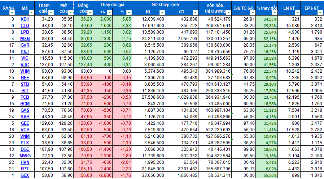Viewport: 324px width, 179px height.
Task: Open the BID stock link
Action: 25,91
